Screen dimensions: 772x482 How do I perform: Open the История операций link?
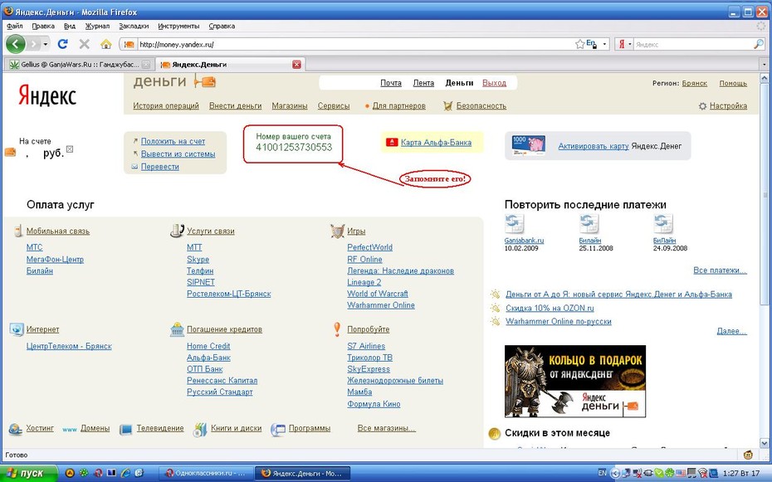(x=166, y=105)
